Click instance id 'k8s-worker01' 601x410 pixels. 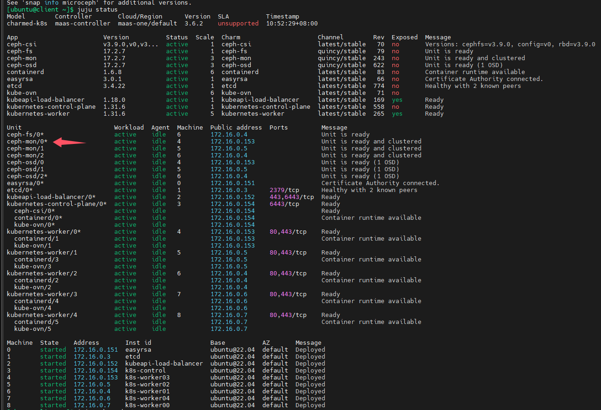click(x=148, y=391)
